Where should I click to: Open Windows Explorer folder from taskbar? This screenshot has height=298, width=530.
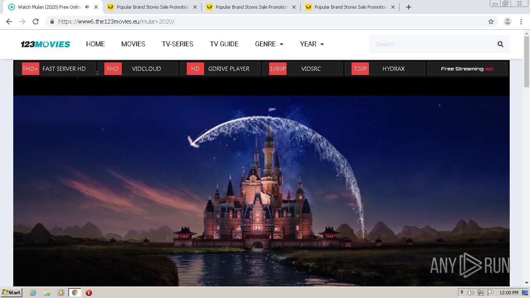coord(47,293)
